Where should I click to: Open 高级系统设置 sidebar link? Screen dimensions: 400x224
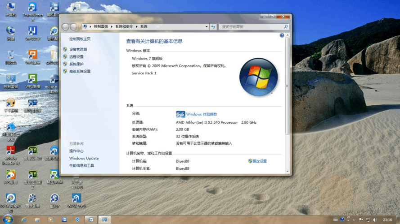[80, 71]
